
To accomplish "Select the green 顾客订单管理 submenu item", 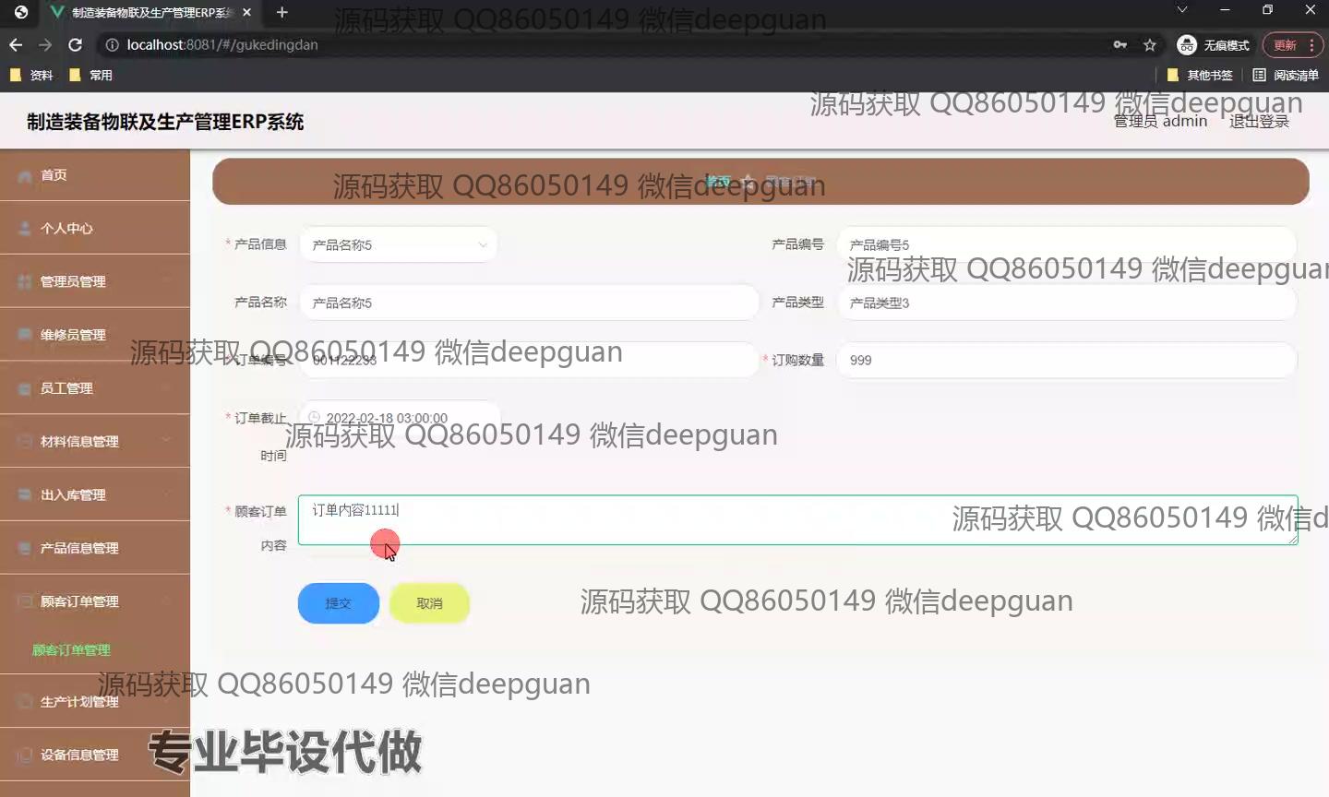I will [x=71, y=650].
